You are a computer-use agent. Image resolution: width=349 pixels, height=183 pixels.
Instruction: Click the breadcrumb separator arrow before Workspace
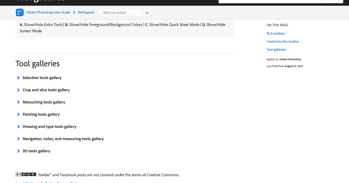pyautogui.click(x=74, y=12)
